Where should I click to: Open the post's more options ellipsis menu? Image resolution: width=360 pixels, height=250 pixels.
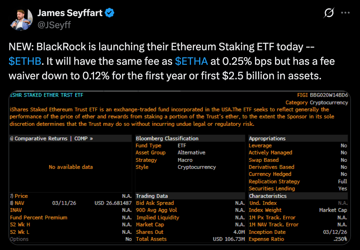tap(345, 13)
